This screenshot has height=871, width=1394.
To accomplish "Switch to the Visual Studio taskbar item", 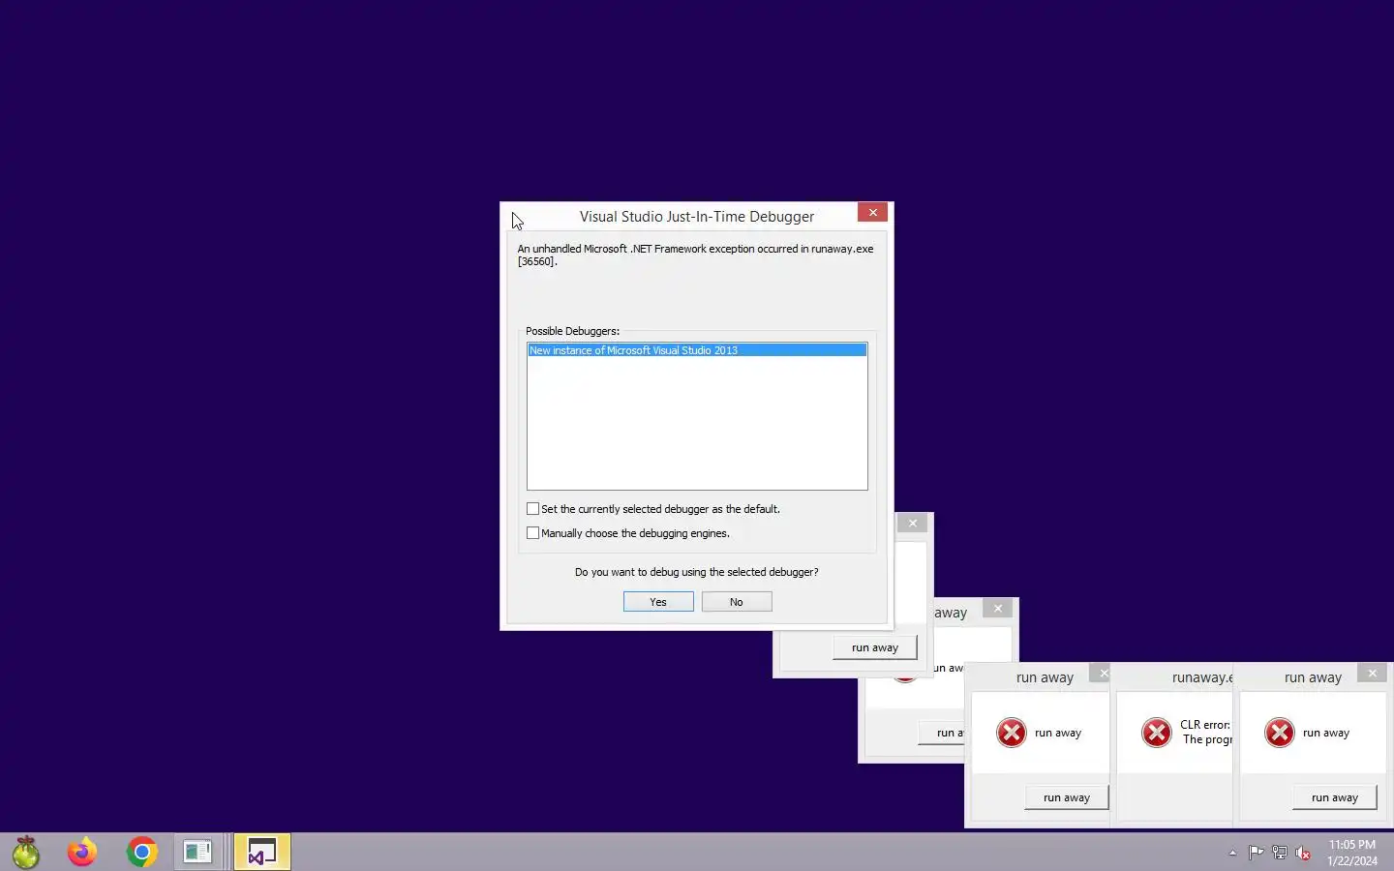I will (262, 852).
